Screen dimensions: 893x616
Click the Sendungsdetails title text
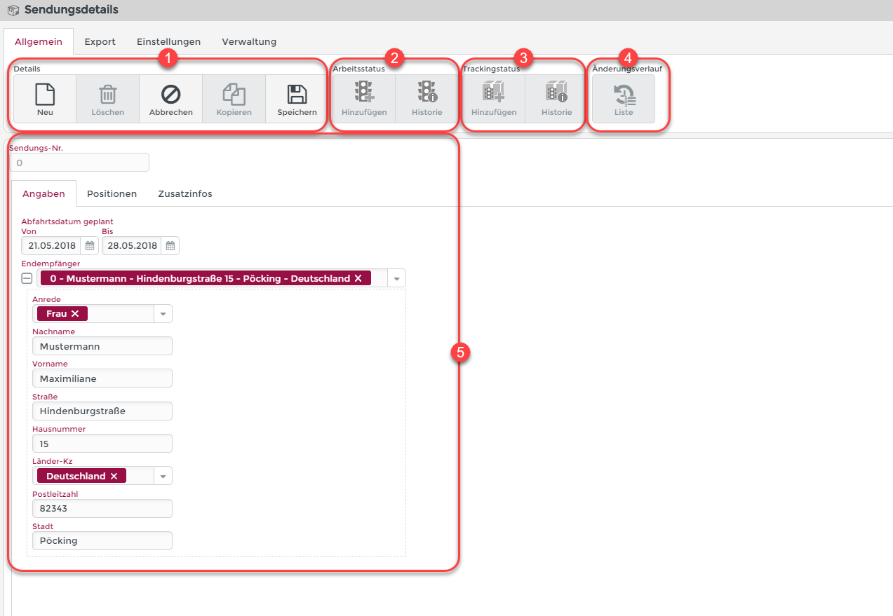(72, 10)
